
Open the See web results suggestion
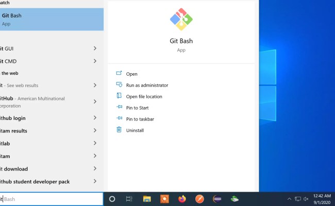click(x=52, y=85)
